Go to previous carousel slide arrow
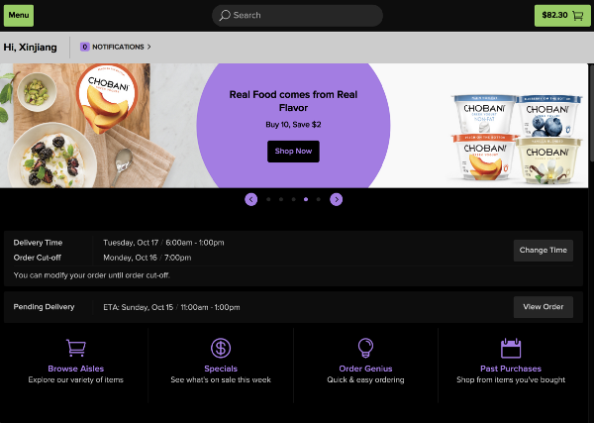Image resolution: width=594 pixels, height=423 pixels. [251, 199]
